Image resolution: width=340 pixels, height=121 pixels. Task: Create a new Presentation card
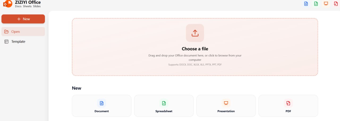click(x=226, y=106)
